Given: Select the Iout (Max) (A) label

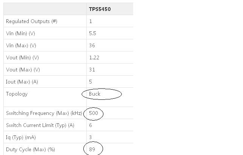Looking at the screenshot, I should 22,82.
